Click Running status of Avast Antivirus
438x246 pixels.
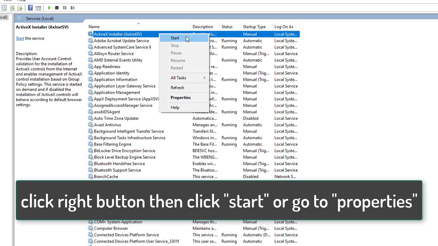[x=229, y=125]
